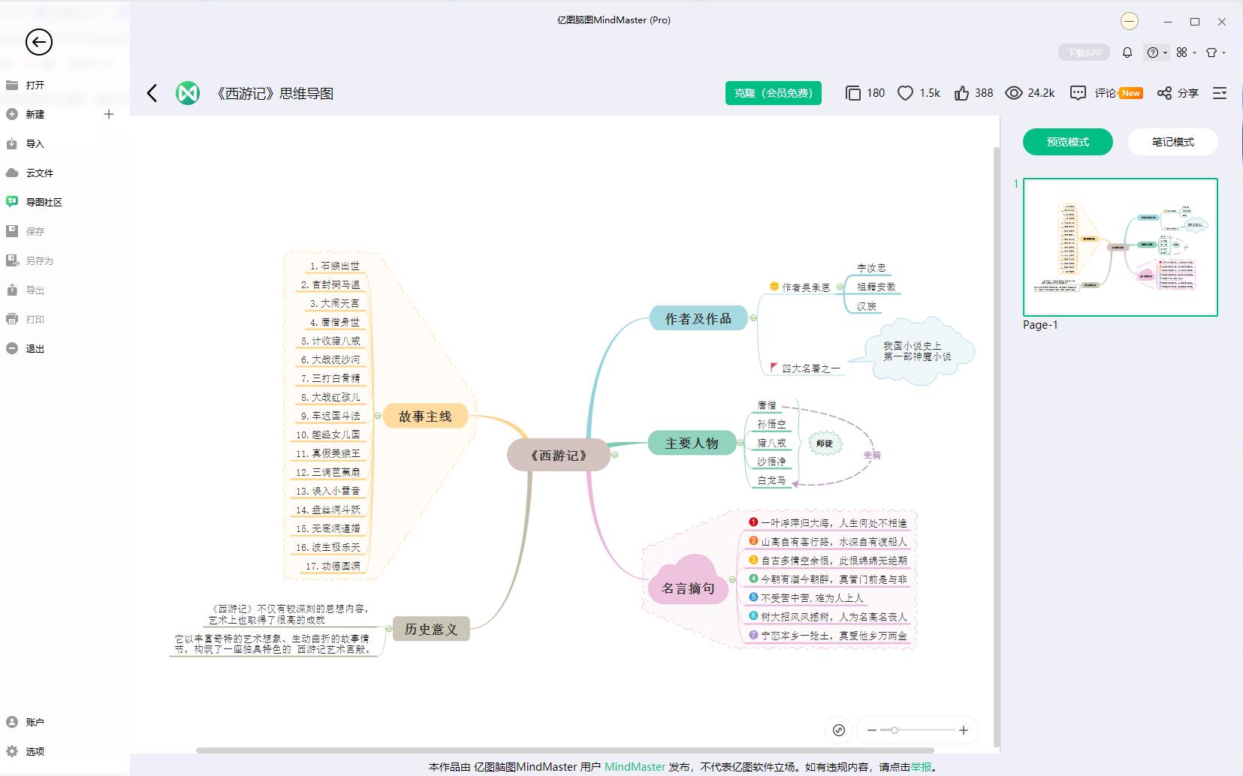Switch to 笔记模式 note mode
This screenshot has width=1243, height=776.
tap(1172, 142)
